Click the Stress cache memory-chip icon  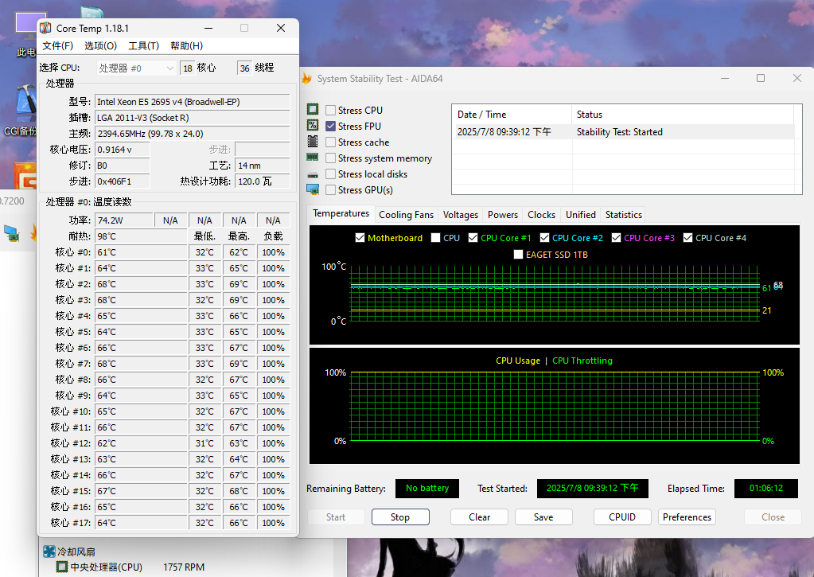[x=313, y=142]
